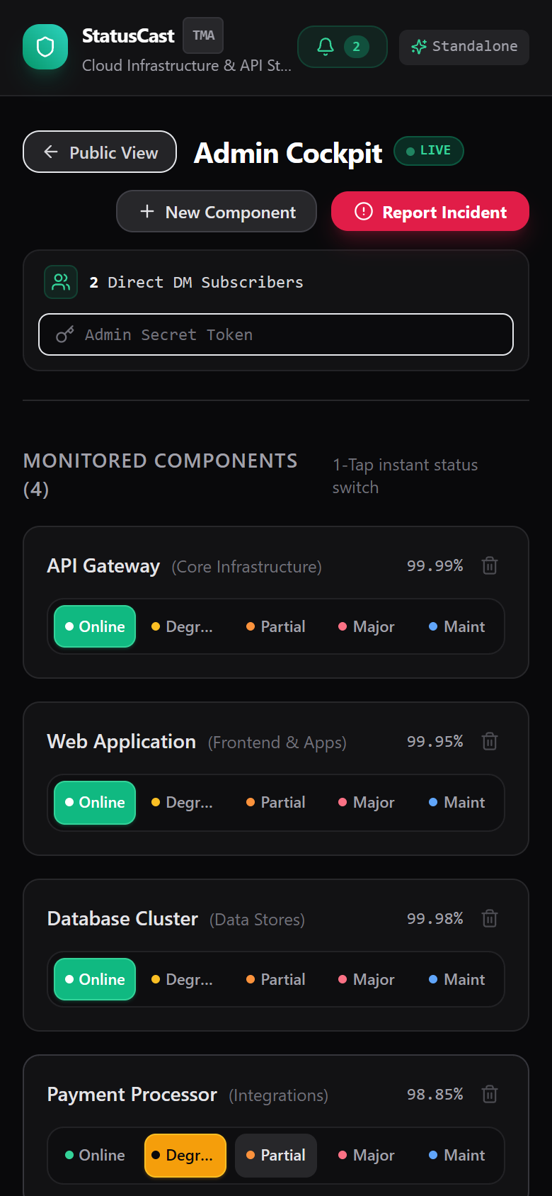Delete Web Application component via trash icon
This screenshot has height=1196, width=552.
tap(490, 741)
